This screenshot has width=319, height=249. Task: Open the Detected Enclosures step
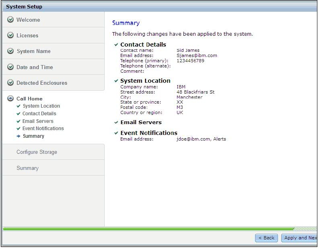coord(54,83)
